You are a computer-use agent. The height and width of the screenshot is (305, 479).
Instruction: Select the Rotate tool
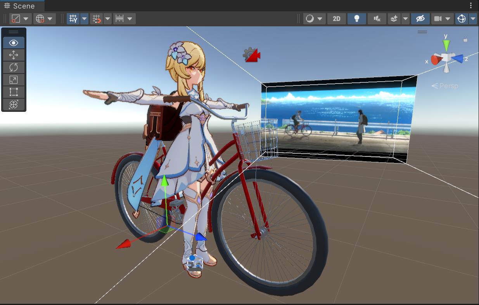point(14,67)
